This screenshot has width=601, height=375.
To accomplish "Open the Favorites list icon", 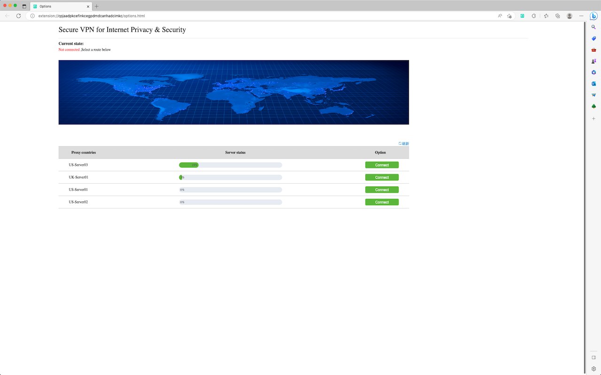I will pos(546,16).
